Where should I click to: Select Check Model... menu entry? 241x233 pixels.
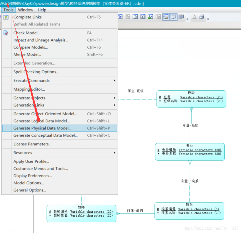click(60, 33)
